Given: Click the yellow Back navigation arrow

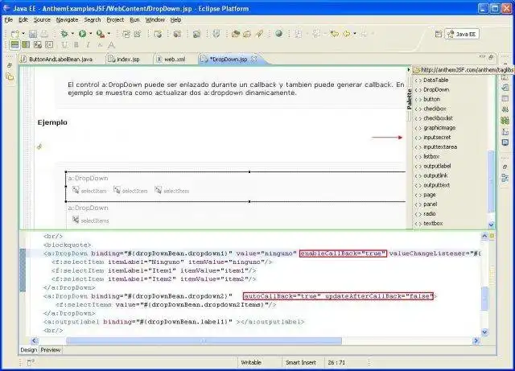Looking at the screenshot, I should click(x=347, y=34).
